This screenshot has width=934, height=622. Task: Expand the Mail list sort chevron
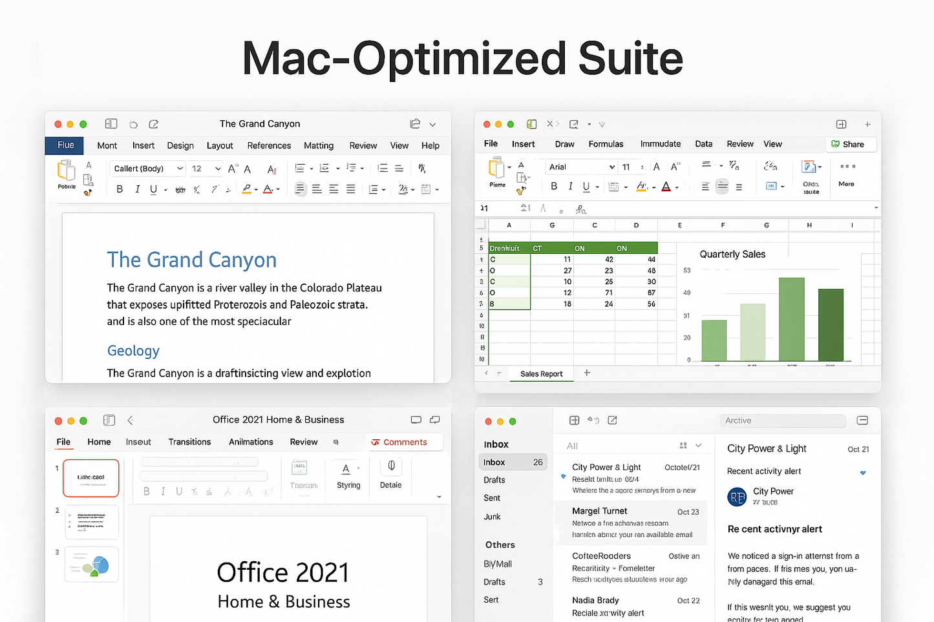[698, 446]
